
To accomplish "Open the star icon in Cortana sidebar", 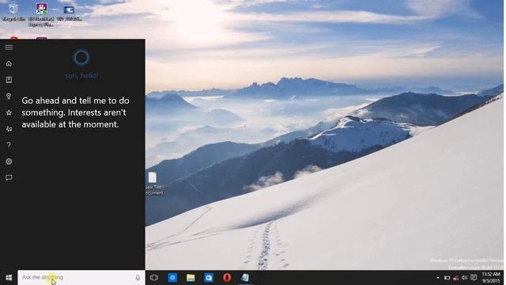I will (9, 112).
